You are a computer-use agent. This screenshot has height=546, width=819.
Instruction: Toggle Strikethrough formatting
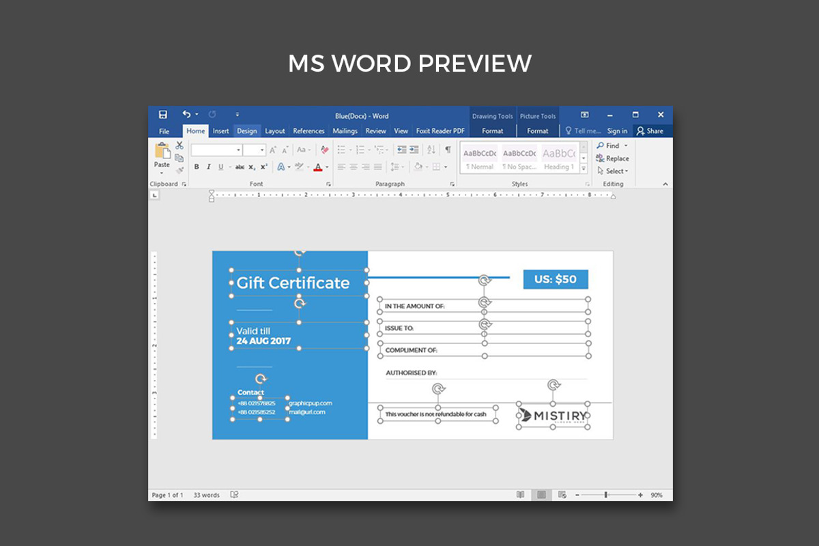click(x=240, y=167)
